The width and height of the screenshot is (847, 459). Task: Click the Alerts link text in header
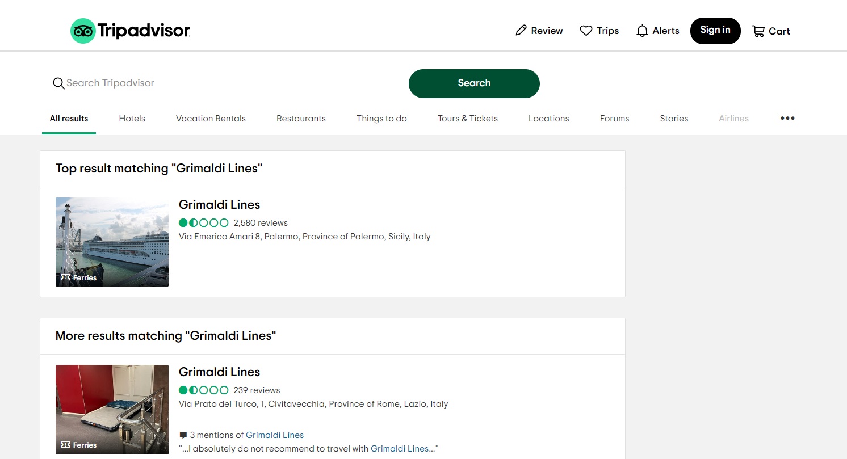click(x=666, y=31)
